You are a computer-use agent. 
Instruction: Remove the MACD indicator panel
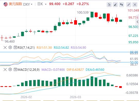click(5, 69)
